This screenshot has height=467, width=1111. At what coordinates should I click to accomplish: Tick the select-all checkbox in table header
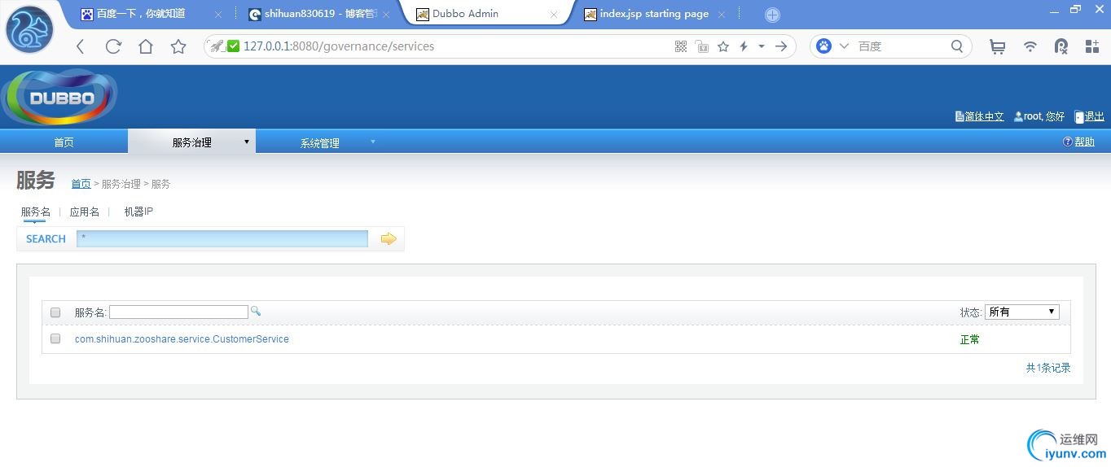(55, 312)
